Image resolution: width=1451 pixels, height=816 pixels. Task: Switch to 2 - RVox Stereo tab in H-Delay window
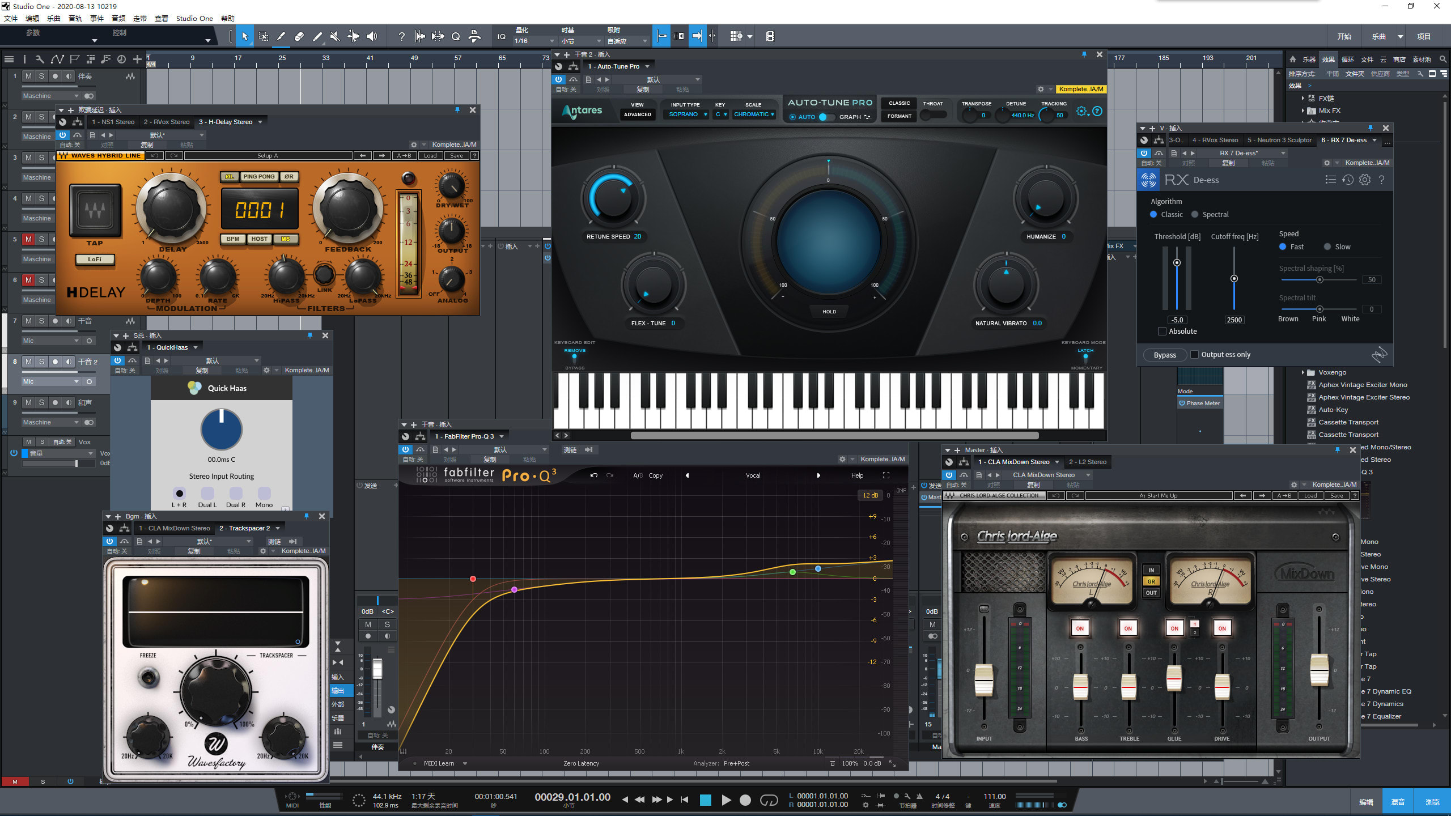coord(167,122)
